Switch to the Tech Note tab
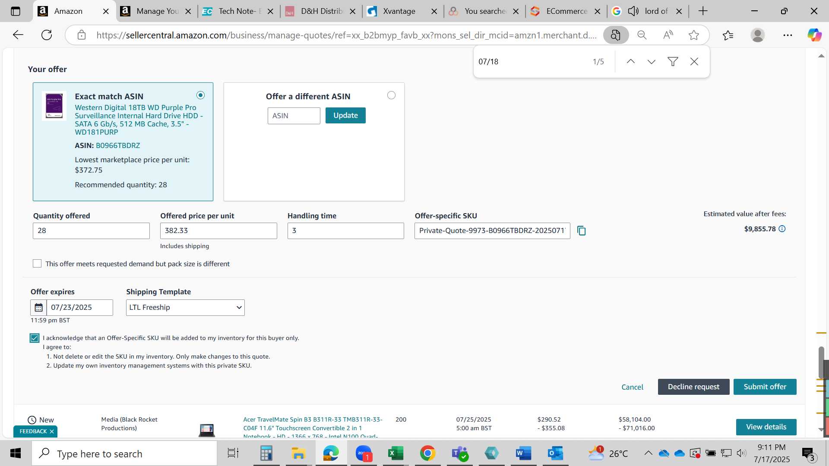This screenshot has width=829, height=466. click(x=237, y=11)
